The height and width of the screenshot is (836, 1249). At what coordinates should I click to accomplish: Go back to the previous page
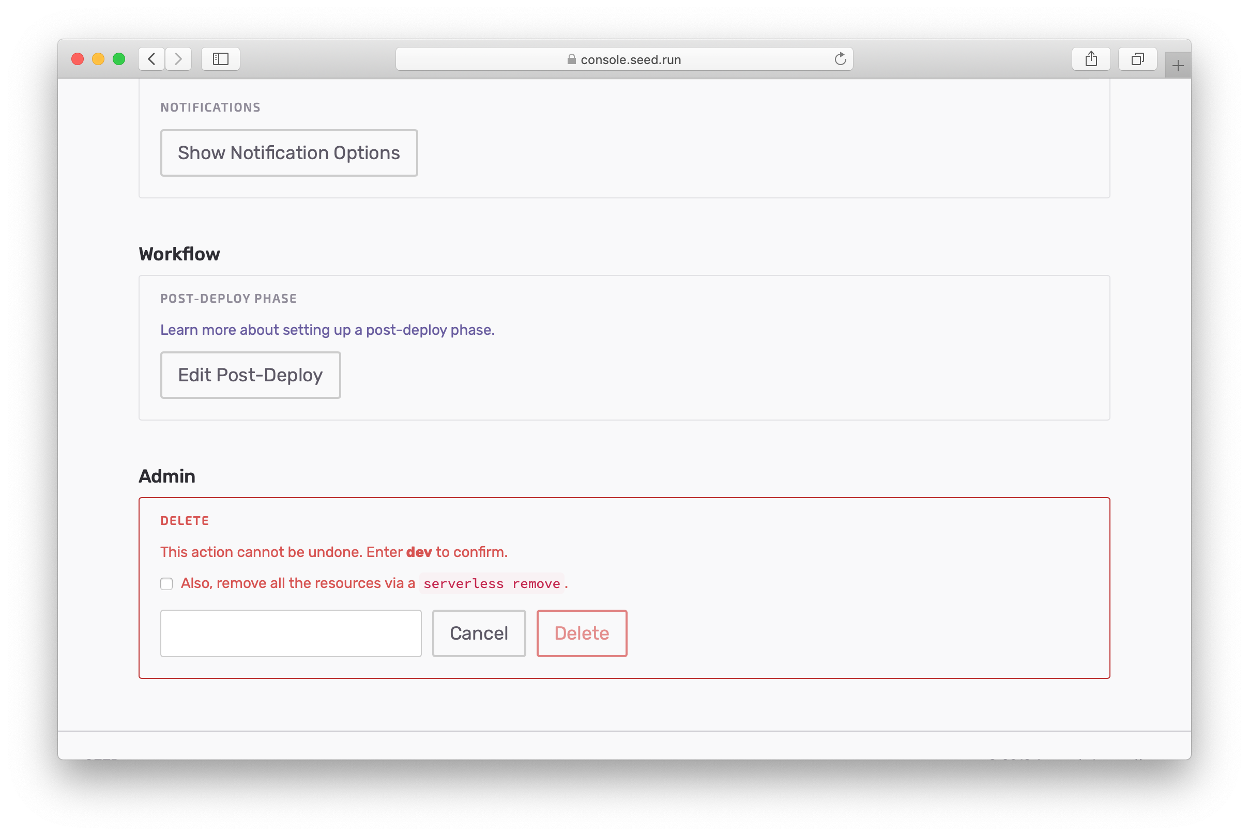point(151,59)
